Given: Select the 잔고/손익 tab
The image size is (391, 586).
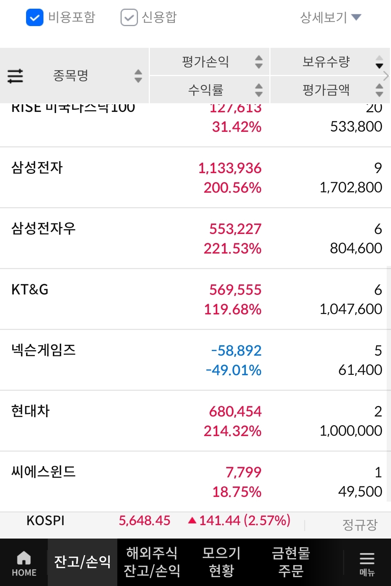Looking at the screenshot, I should (82, 562).
